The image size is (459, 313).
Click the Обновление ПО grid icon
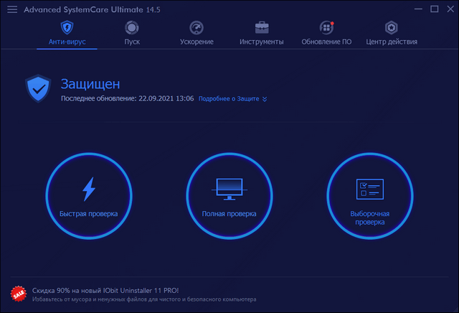(326, 27)
